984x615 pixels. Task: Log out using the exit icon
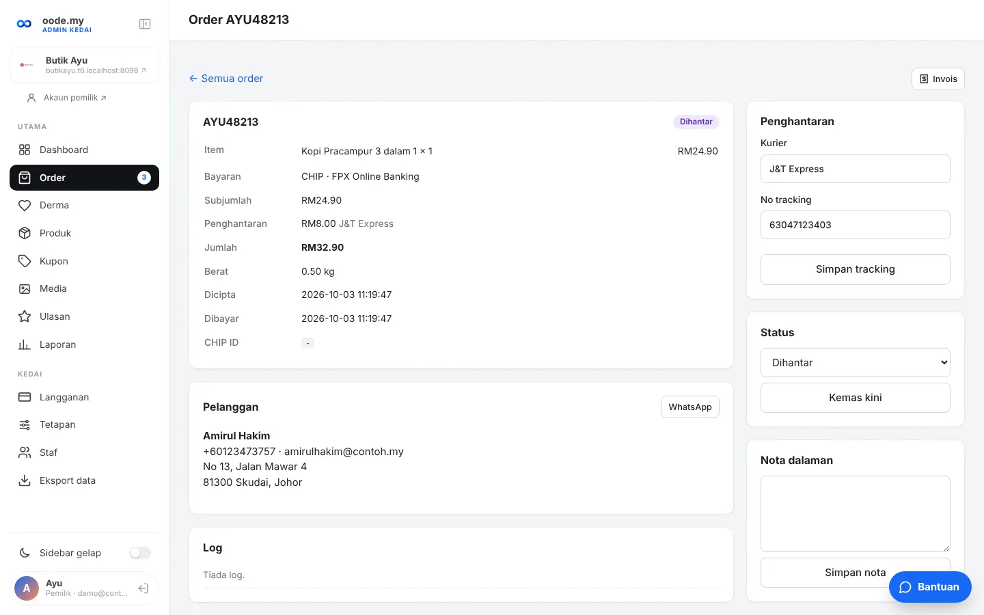point(143,588)
